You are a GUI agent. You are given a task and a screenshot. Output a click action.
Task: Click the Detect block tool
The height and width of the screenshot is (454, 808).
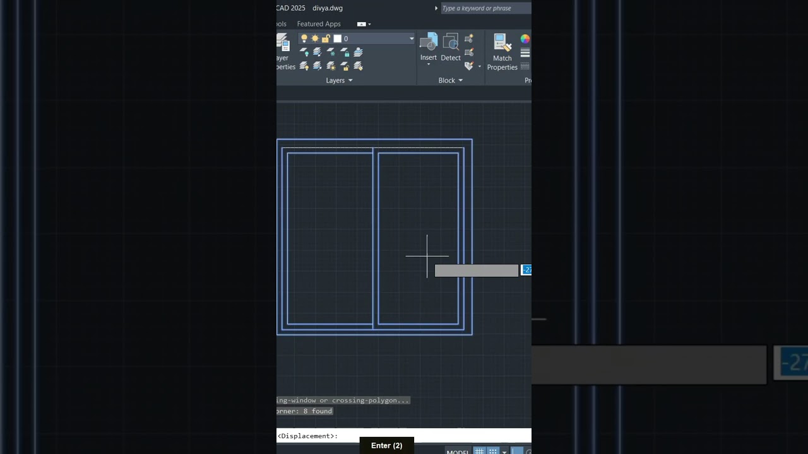tap(451, 47)
